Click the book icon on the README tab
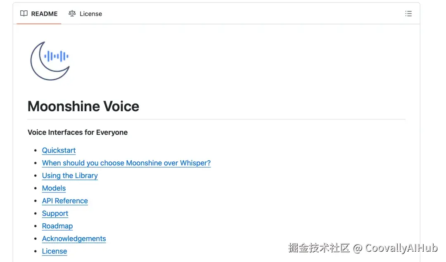The height and width of the screenshot is (262, 446). [x=24, y=14]
